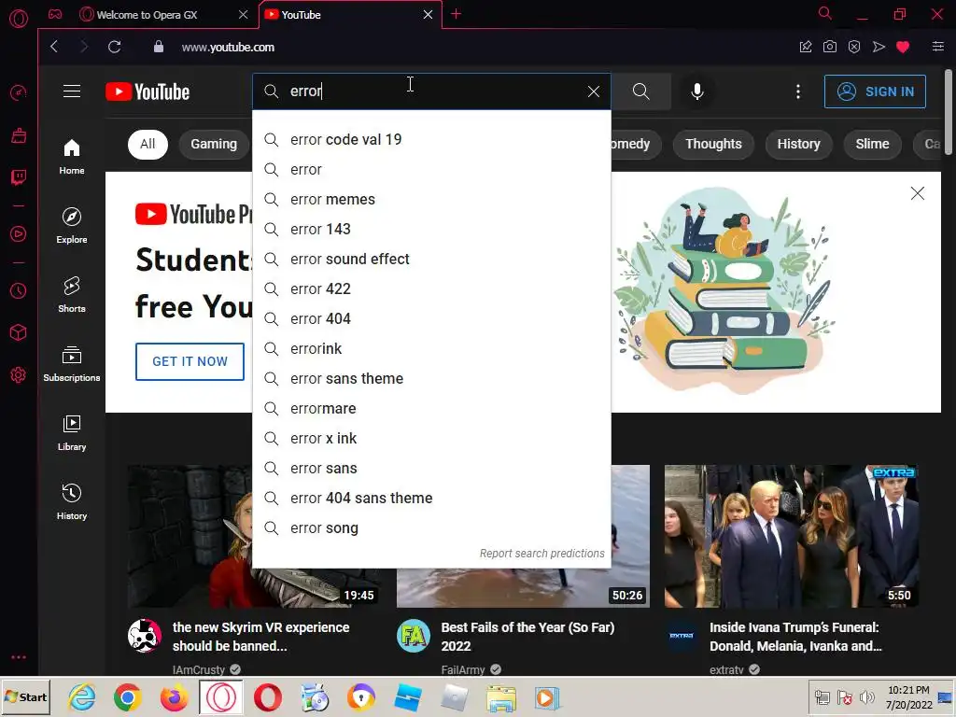Viewport: 956px width, 717px height.
Task: Launch Firefox from taskbar
Action: pos(174,698)
